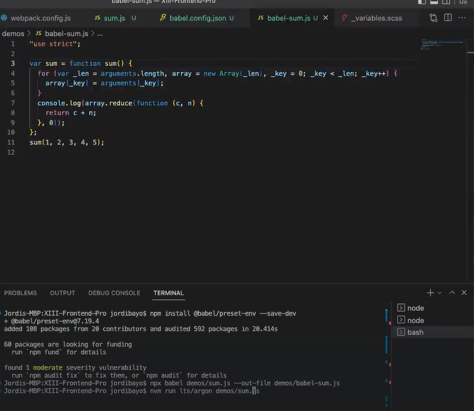
Task: Click line number 3 in gutter
Action: [13, 63]
